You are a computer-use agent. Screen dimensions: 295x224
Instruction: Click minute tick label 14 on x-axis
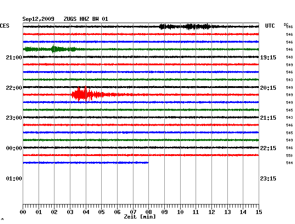(x=243, y=212)
